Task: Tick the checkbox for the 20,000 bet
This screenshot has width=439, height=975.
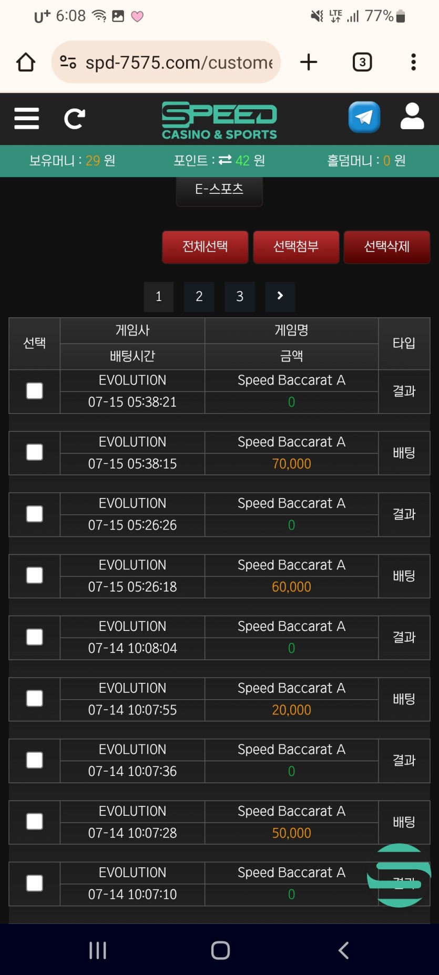Action: point(35,699)
